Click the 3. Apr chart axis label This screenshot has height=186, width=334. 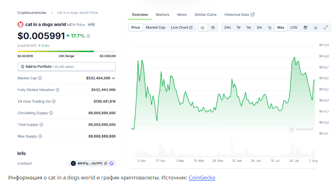[x=141, y=160]
